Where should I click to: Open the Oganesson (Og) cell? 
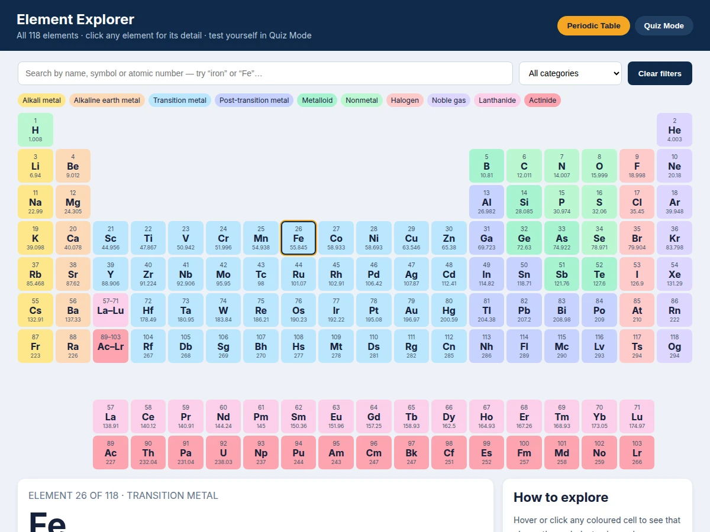(674, 346)
